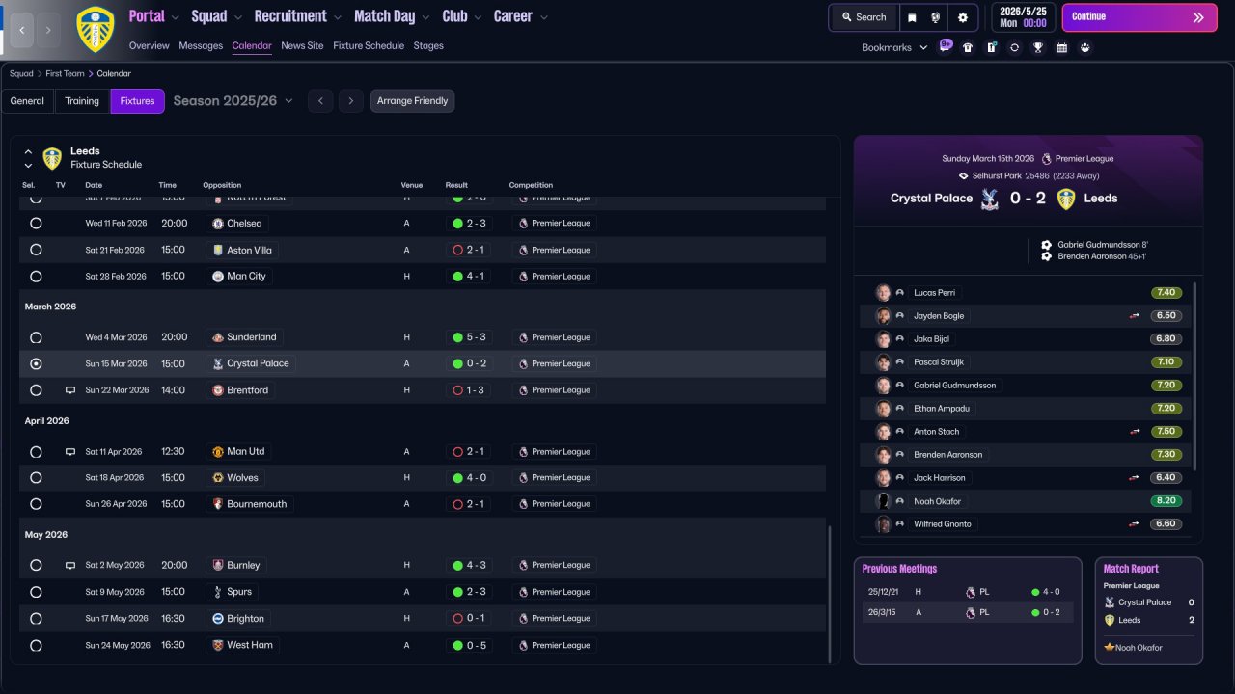Select the Spurs fixture radio button
The height and width of the screenshot is (694, 1235).
(36, 592)
